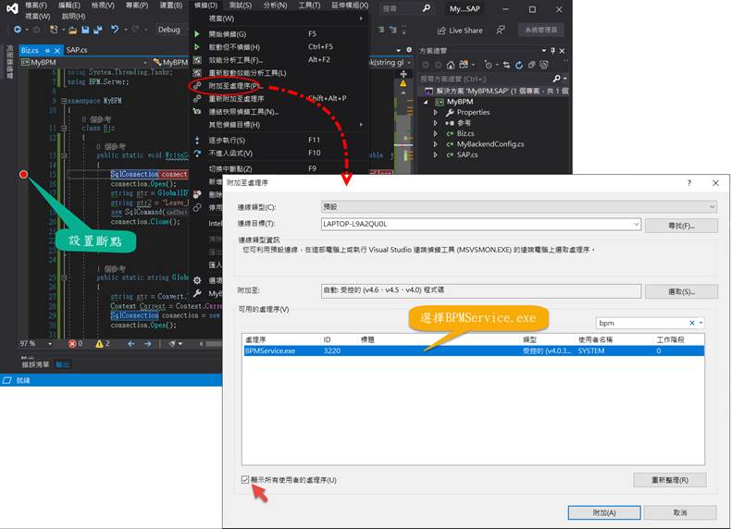
Task: Go to previous issue arrow in editor status
Action: [131, 344]
